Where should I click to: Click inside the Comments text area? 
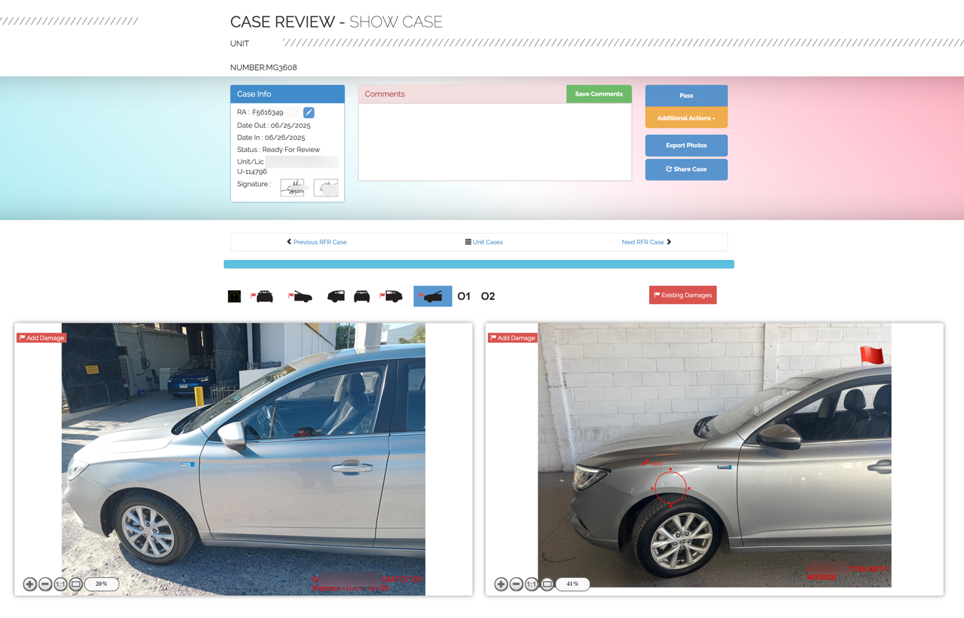(495, 142)
